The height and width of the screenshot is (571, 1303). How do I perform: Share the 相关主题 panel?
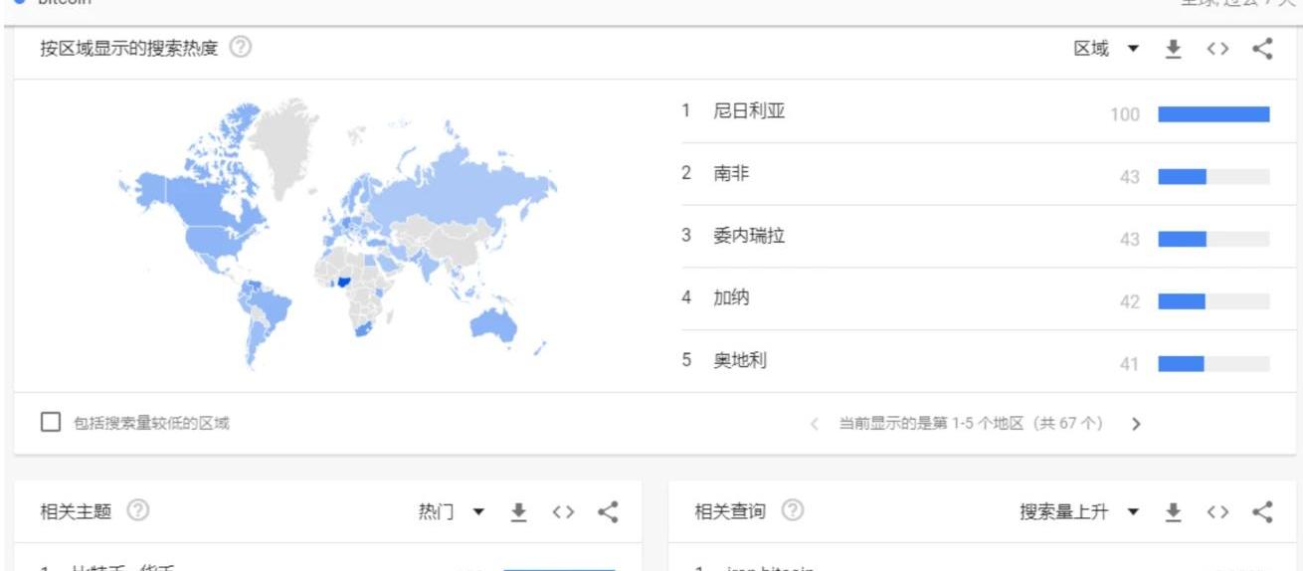[608, 511]
